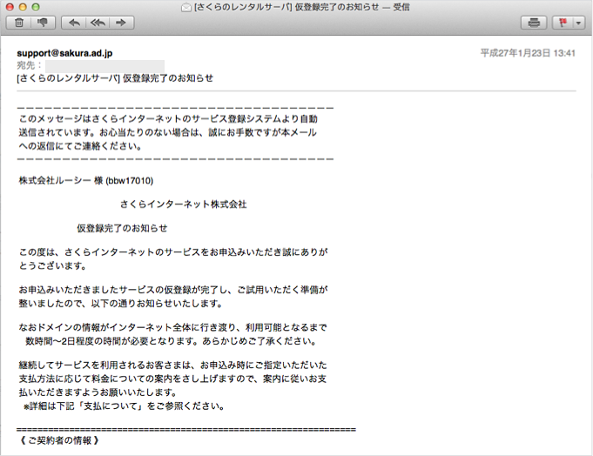Click the envelope icon in the title bar
The width and height of the screenshot is (593, 456).
tap(186, 7)
